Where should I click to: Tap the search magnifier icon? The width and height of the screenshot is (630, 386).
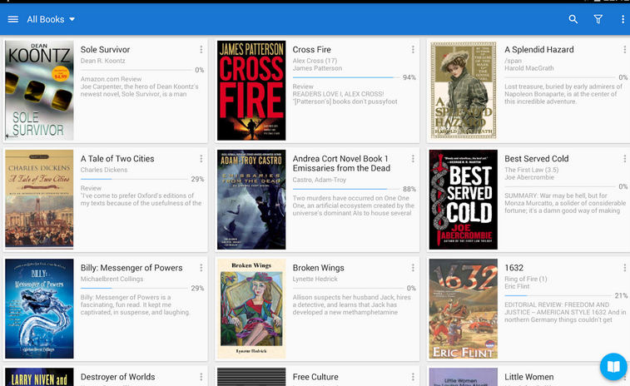(573, 19)
